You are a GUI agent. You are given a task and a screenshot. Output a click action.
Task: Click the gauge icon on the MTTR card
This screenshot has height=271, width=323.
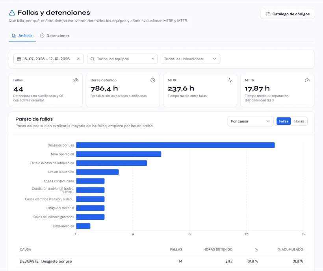coord(307,80)
